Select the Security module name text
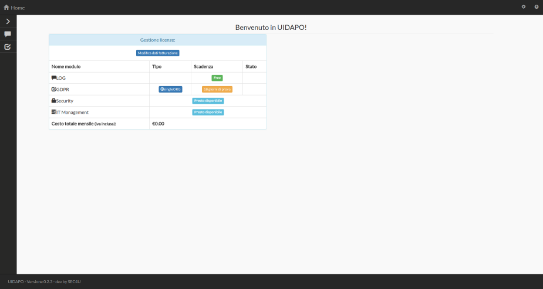Viewport: 543px width, 289px height. point(65,101)
